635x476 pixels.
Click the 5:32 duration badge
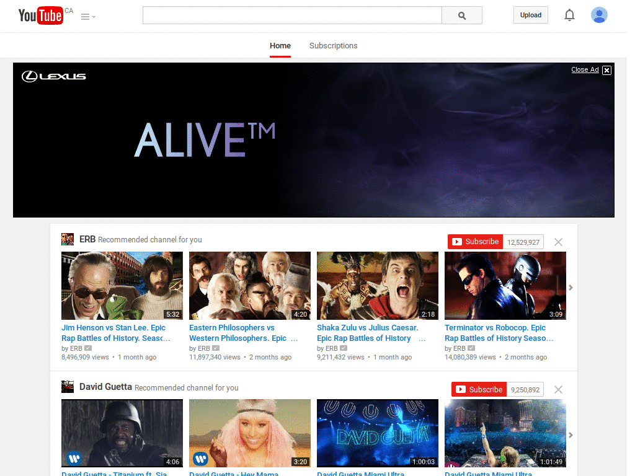(172, 314)
